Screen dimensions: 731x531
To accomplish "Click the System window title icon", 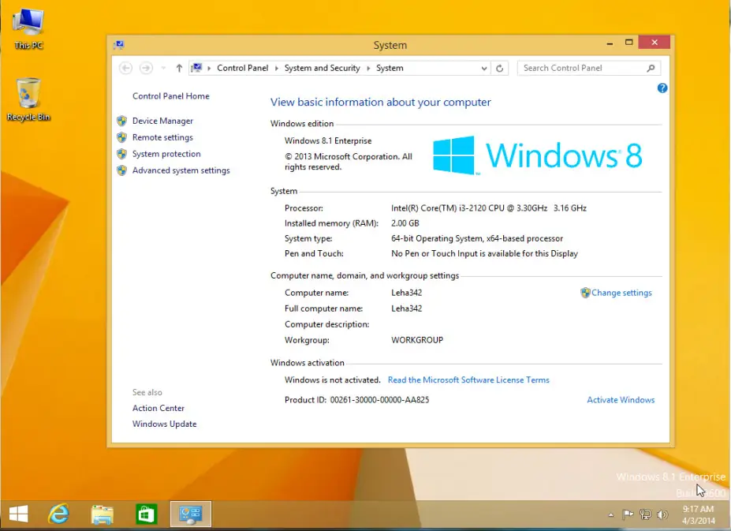I will point(119,45).
